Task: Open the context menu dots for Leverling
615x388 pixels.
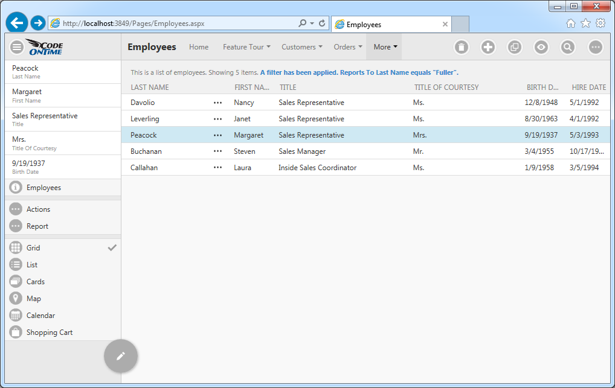Action: (217, 119)
